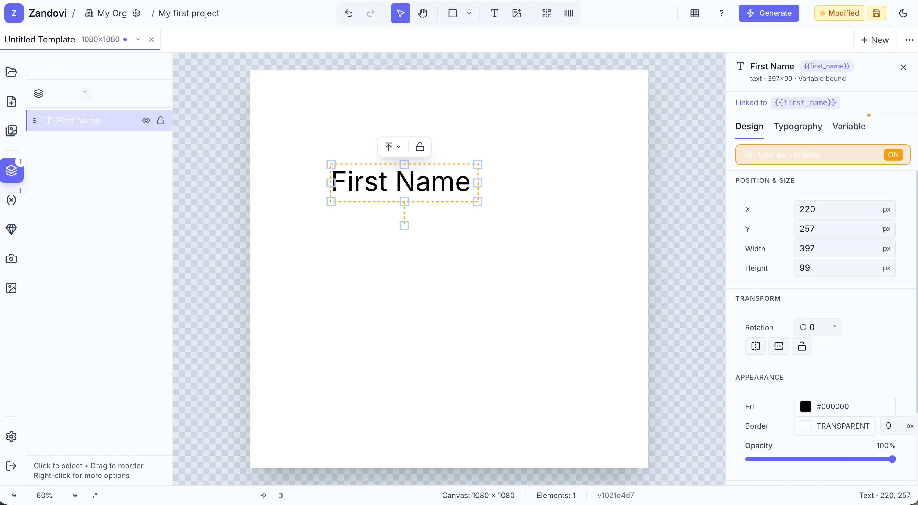Click the Zandovi logo
This screenshot has width=918, height=505.
point(14,13)
